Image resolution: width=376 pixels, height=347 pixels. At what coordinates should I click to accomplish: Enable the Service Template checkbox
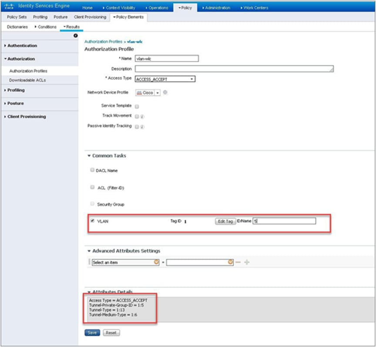137,106
